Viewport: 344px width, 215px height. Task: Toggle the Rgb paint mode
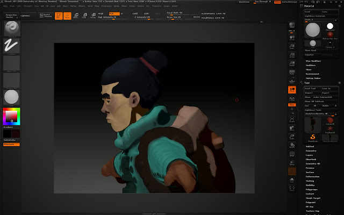pyautogui.click(x=114, y=13)
